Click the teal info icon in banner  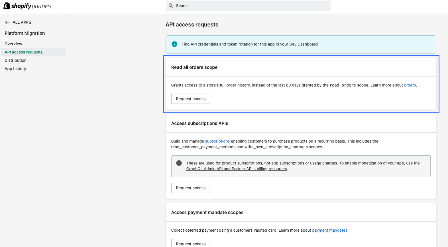pos(174,44)
